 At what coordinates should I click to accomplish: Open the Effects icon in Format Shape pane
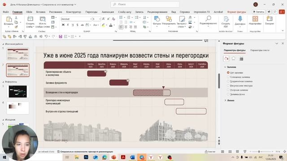234,59
